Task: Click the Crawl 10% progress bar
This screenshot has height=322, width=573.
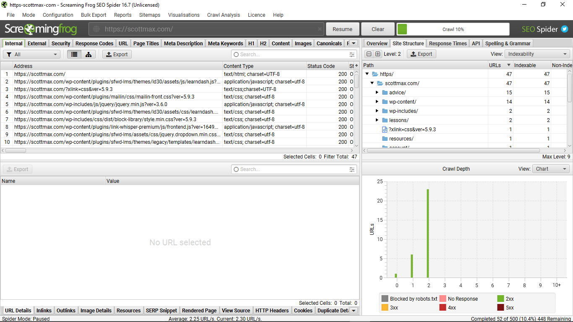Action: tap(453, 29)
